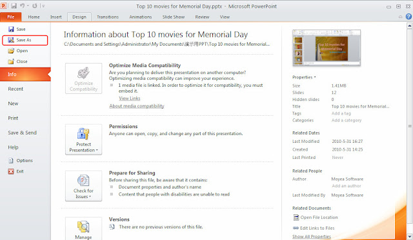Minimize the ribbon with the caret icon

(400, 17)
